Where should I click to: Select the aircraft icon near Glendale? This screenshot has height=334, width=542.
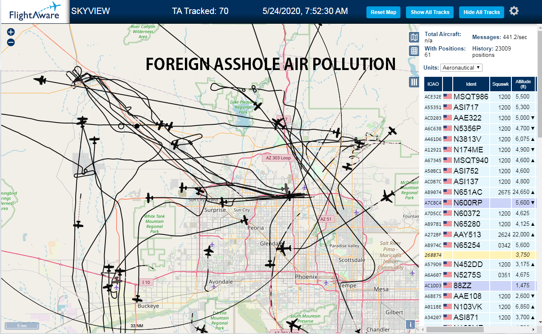(x=284, y=249)
